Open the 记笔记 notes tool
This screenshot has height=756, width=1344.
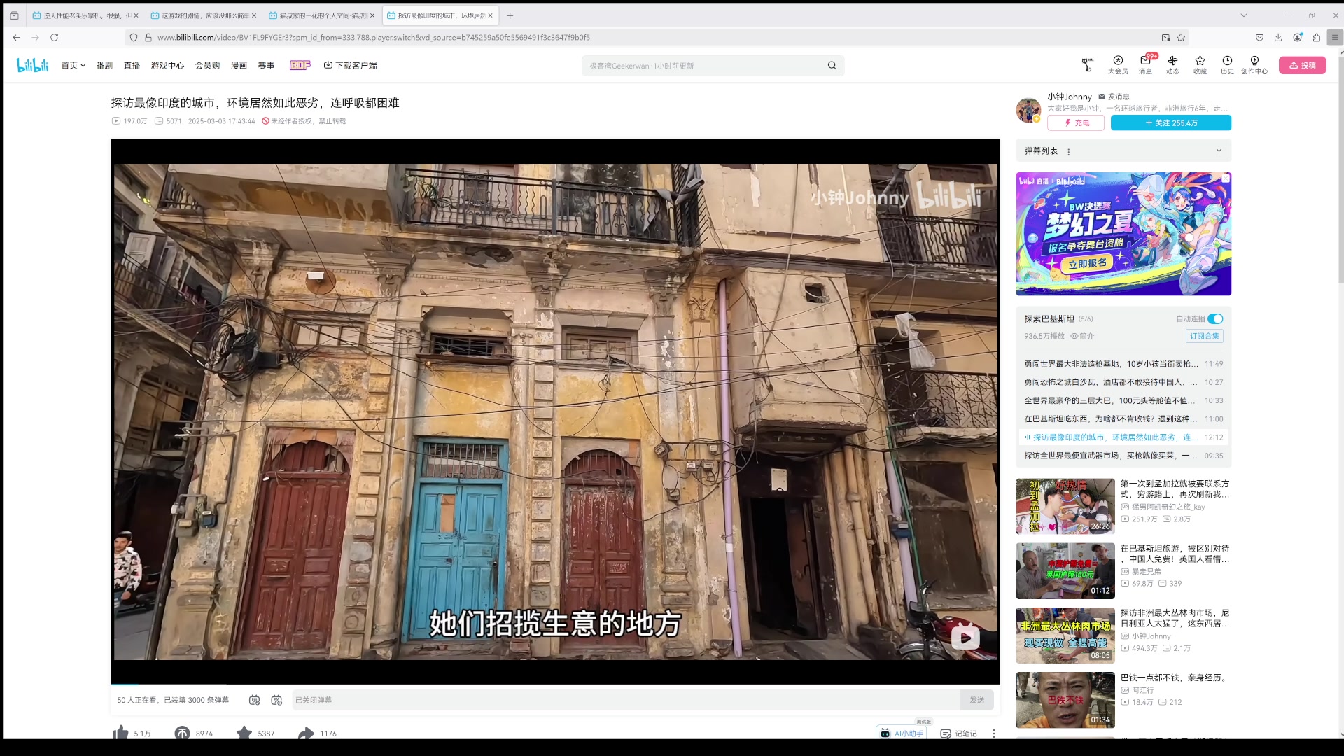pos(958,734)
